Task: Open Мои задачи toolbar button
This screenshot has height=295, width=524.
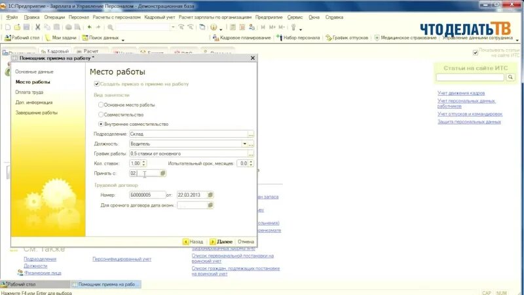Action: click(x=60, y=38)
